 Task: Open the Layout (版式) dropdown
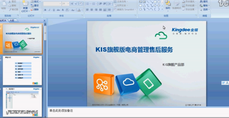(x=36, y=2)
